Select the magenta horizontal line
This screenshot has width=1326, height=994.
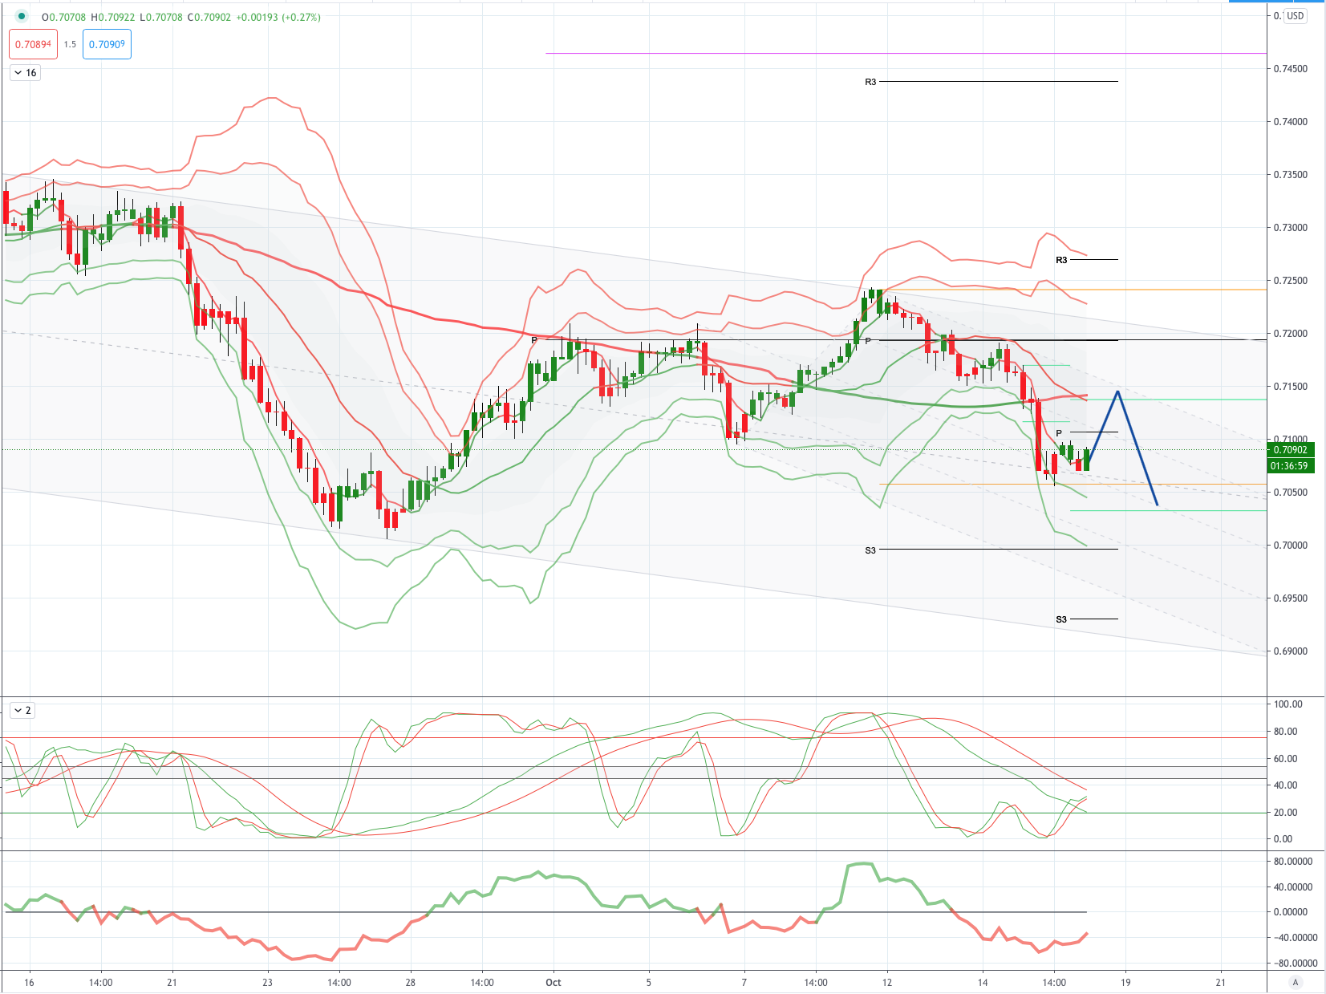(x=906, y=54)
